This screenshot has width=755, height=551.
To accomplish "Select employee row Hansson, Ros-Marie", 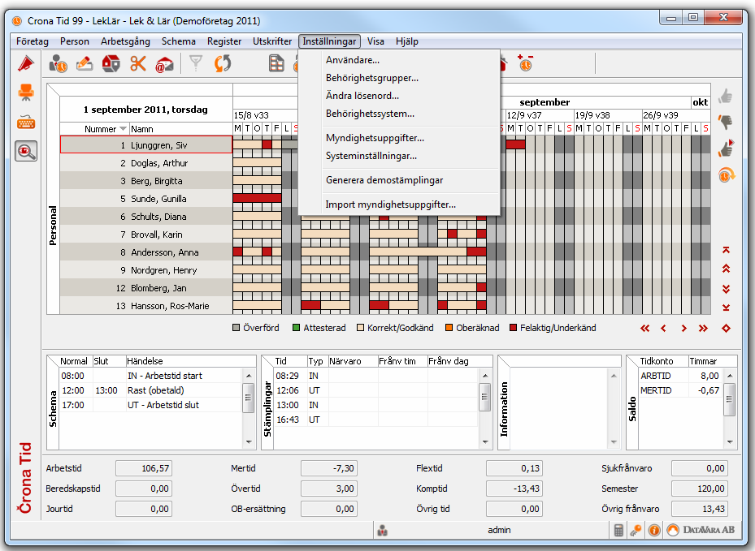I will pos(146,306).
